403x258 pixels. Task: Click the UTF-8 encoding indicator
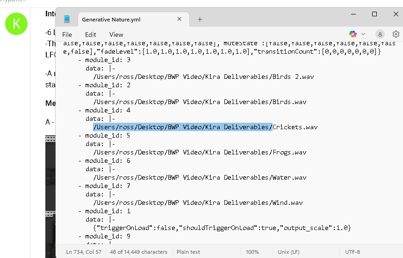pos(352,252)
